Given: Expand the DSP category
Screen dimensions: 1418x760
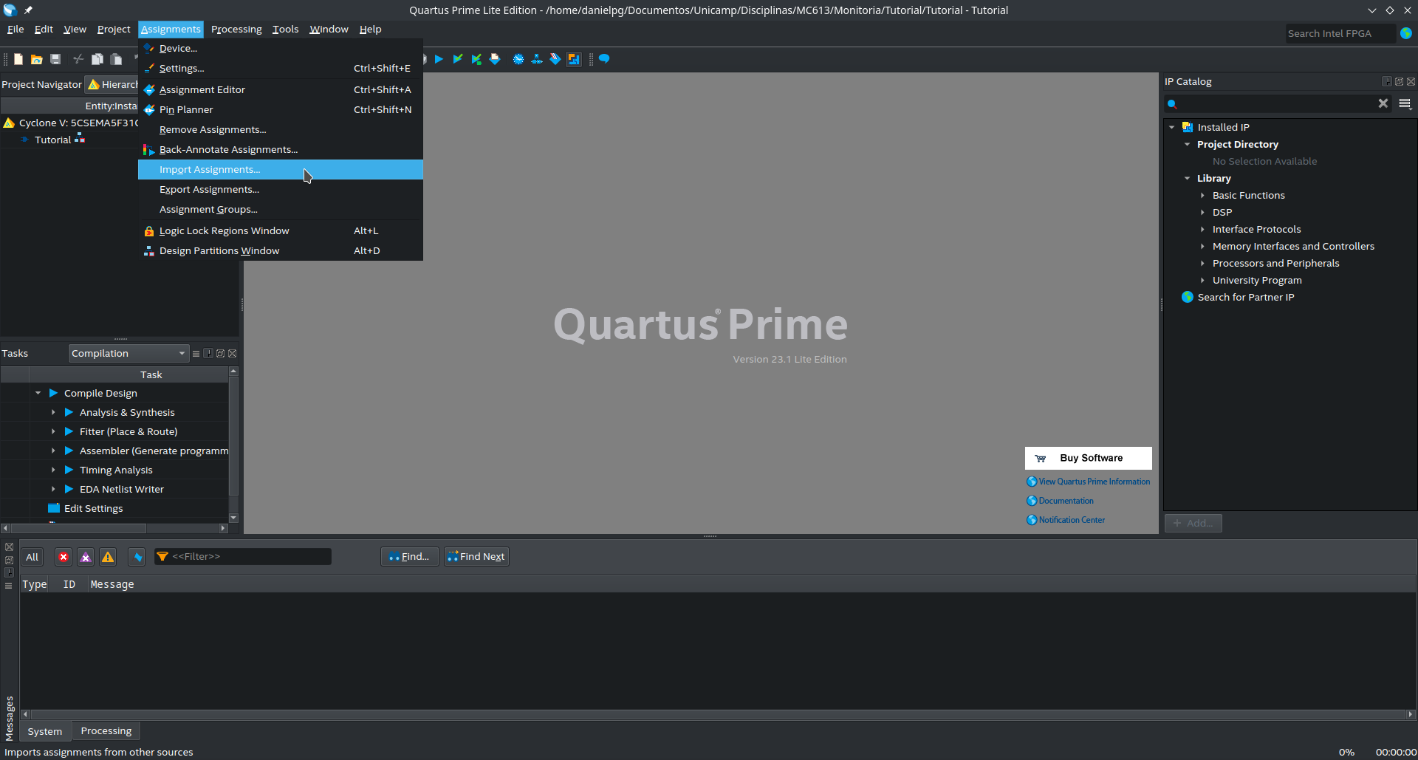Looking at the screenshot, I should (x=1202, y=213).
